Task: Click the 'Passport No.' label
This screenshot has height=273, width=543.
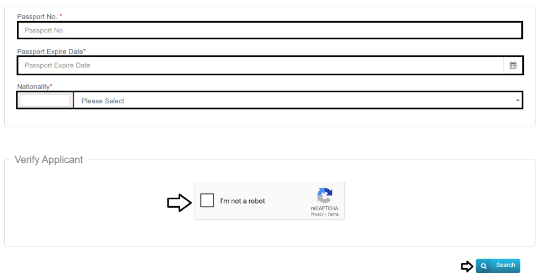Action: [x=37, y=17]
